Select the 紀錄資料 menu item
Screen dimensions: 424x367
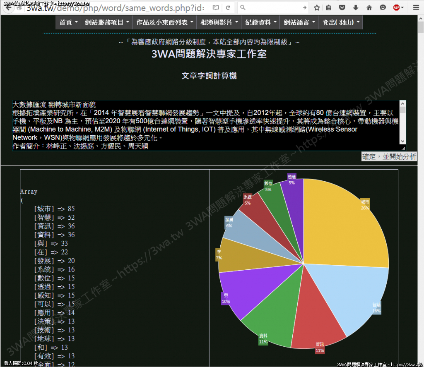[261, 23]
